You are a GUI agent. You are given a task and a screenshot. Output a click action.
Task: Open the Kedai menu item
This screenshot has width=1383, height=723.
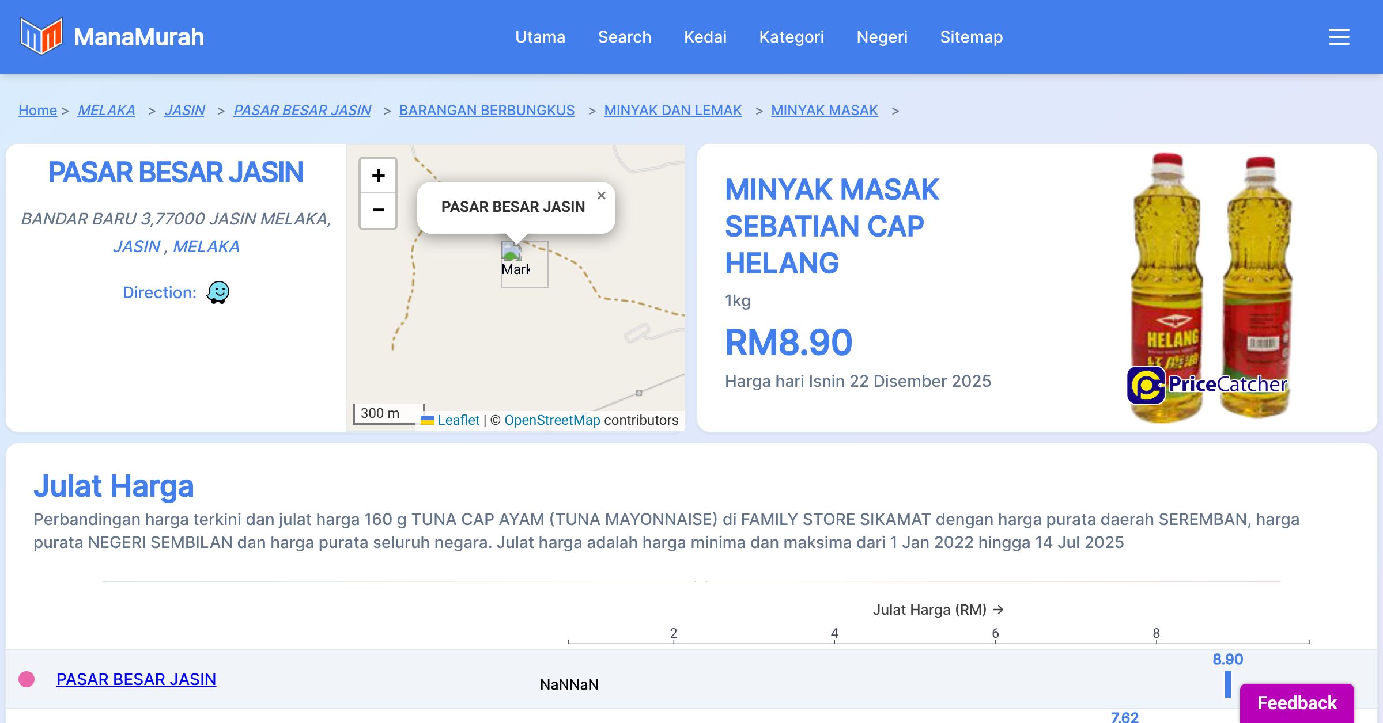click(705, 37)
